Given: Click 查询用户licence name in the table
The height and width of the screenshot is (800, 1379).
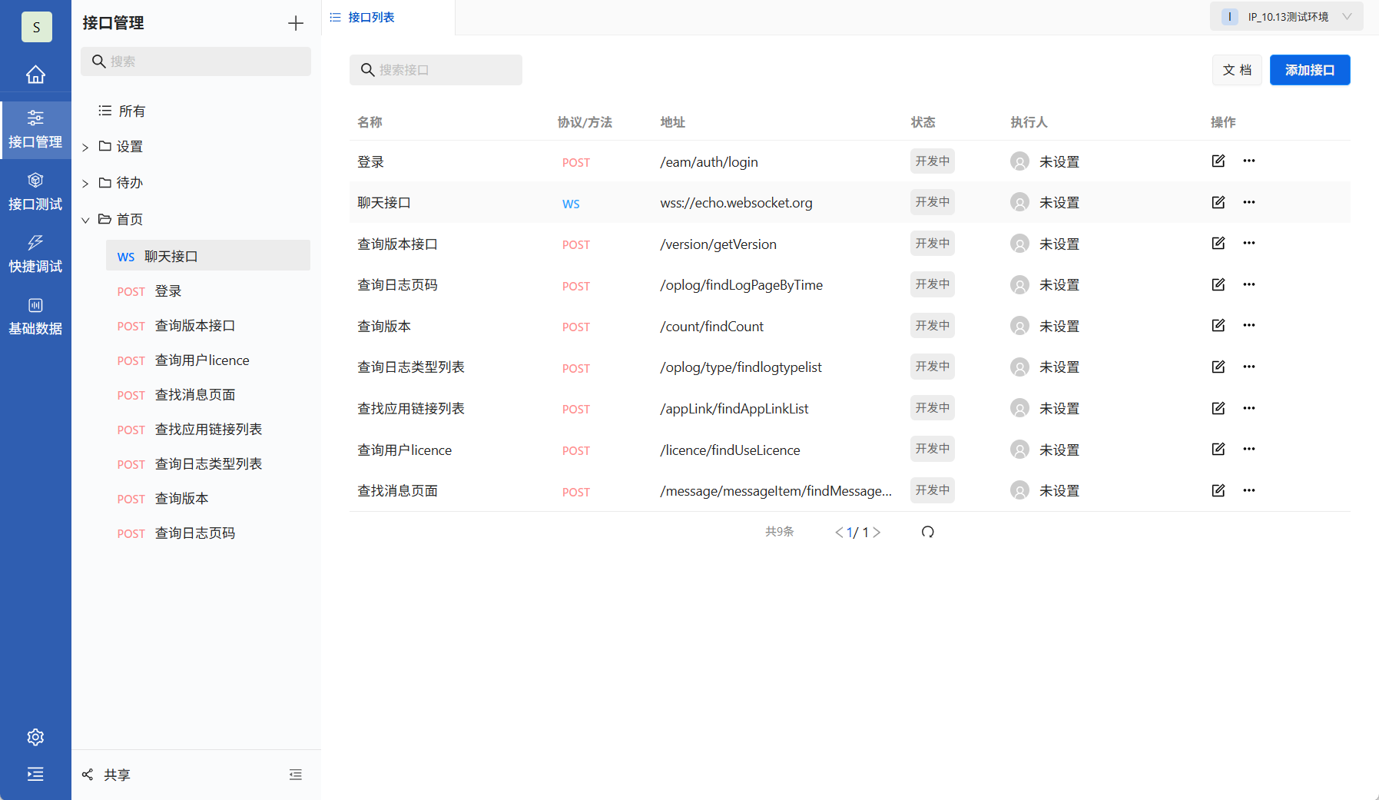Looking at the screenshot, I should click(404, 450).
